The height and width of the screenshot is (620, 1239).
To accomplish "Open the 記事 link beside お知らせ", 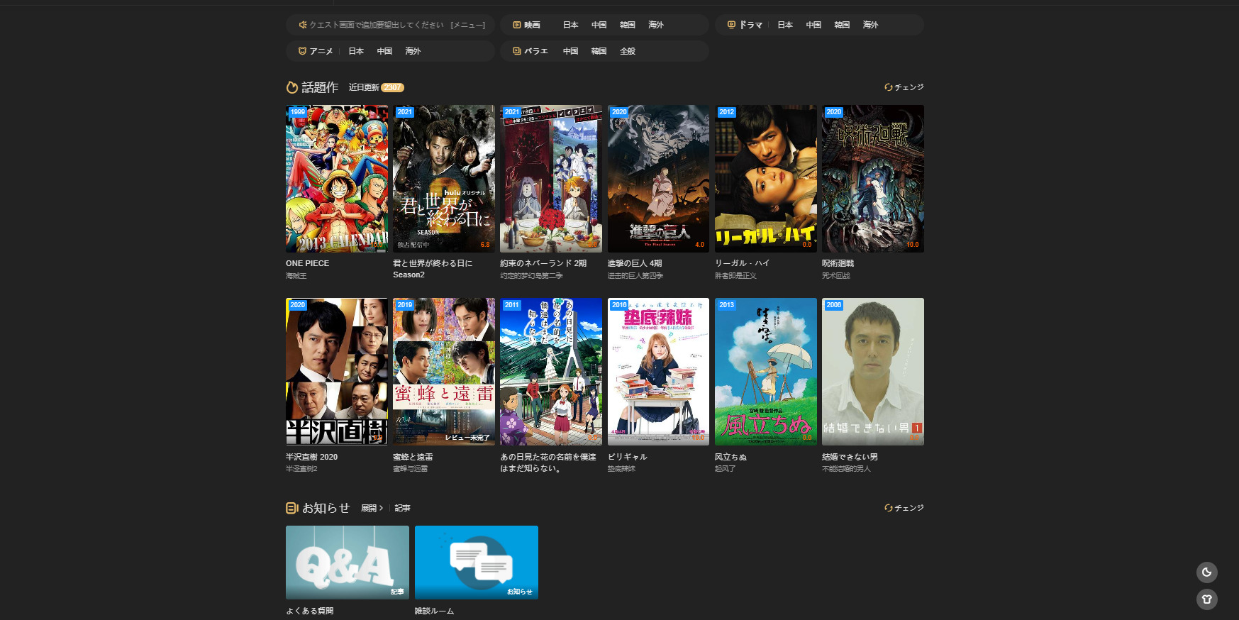I will click(403, 508).
